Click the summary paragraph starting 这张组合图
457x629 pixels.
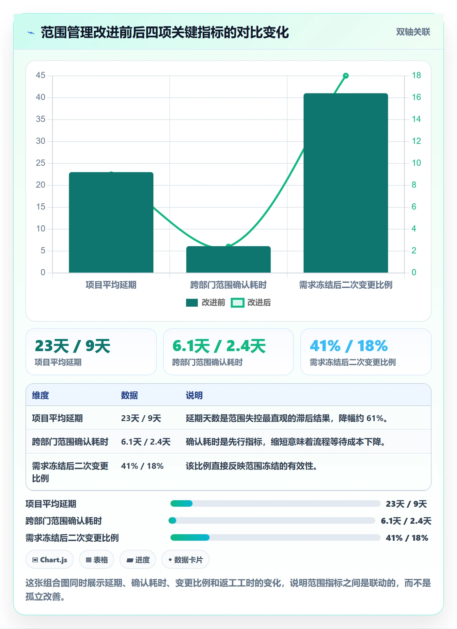(x=228, y=589)
